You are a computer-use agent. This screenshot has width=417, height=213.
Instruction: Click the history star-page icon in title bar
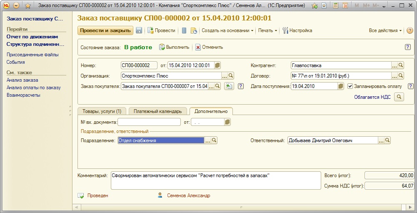324,5
